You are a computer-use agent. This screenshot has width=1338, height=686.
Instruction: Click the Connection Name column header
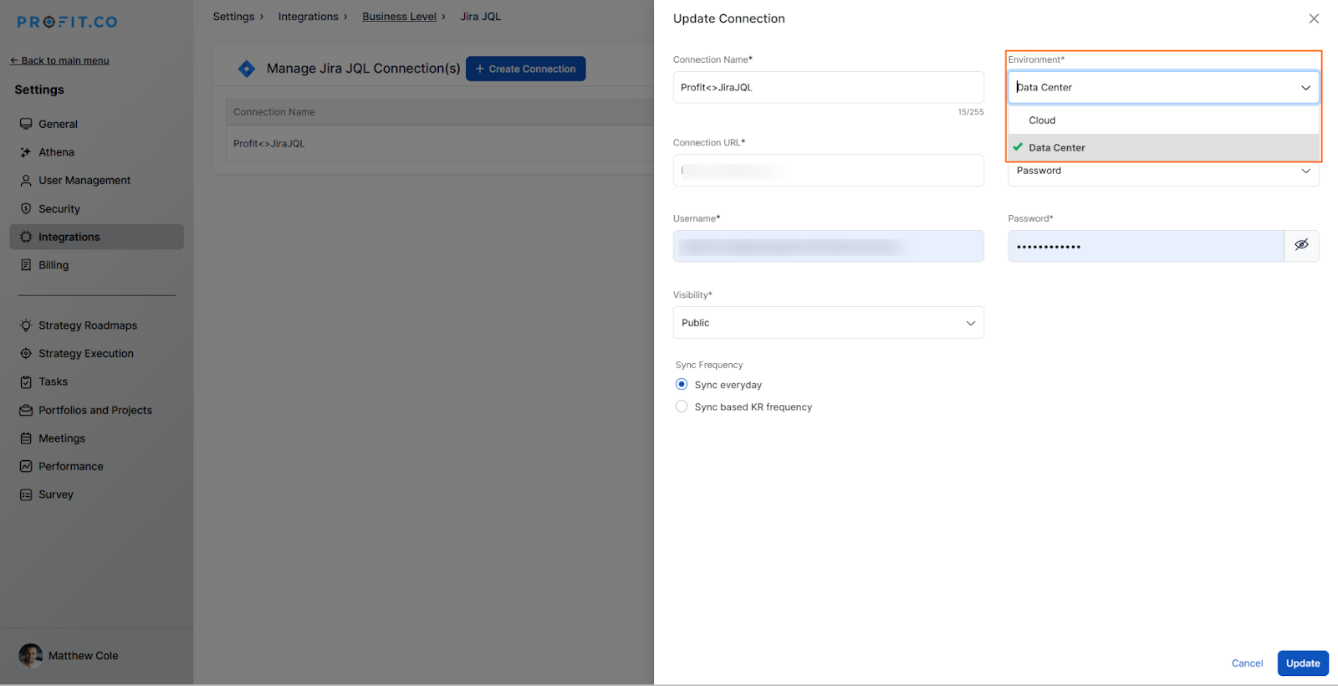tap(274, 112)
